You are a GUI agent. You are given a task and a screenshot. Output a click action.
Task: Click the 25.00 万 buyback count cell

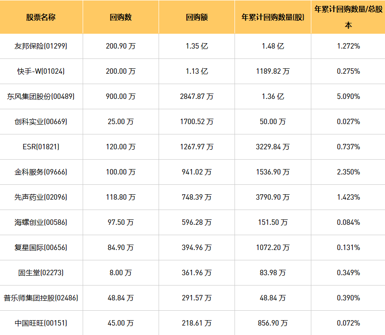click(120, 122)
